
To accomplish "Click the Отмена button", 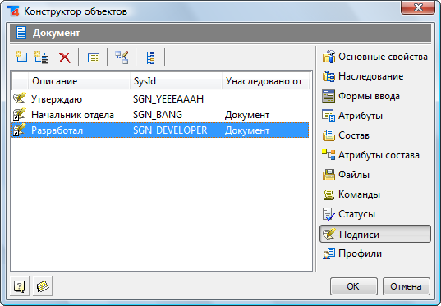I will pos(407,286).
